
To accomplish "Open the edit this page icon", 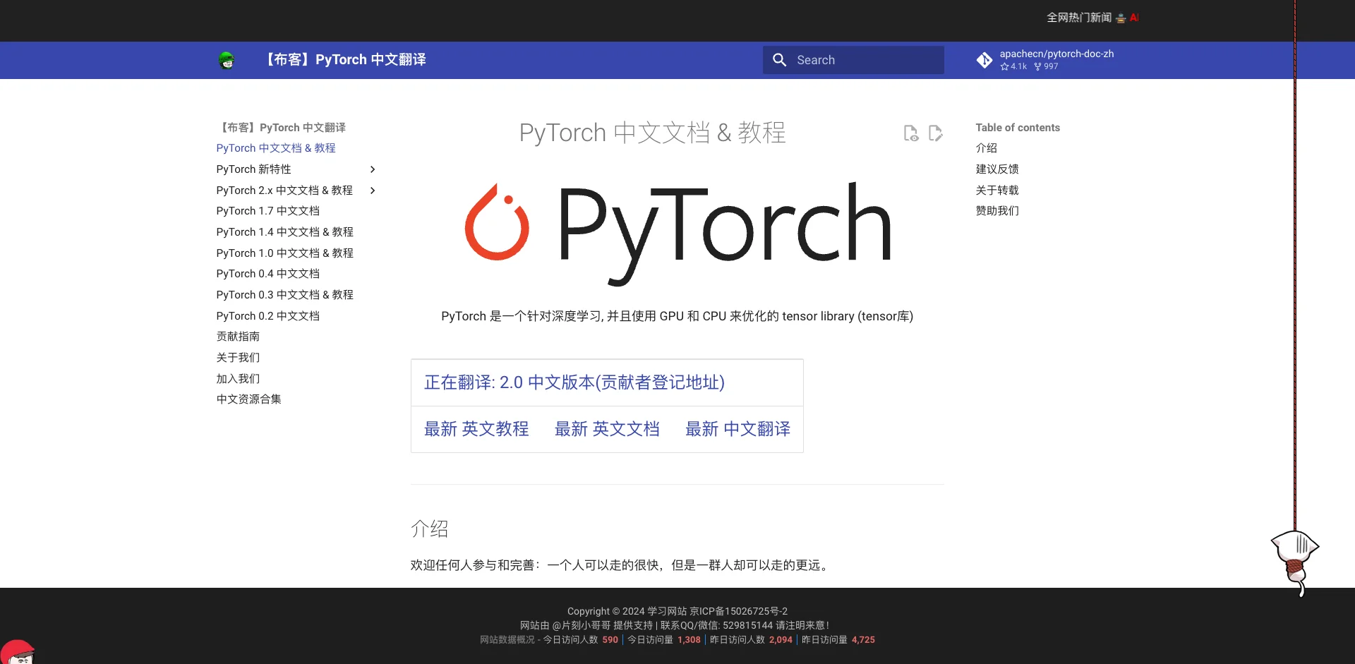I will 936,133.
